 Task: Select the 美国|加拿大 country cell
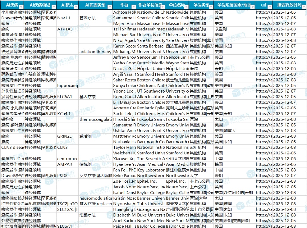tap(235, 131)
